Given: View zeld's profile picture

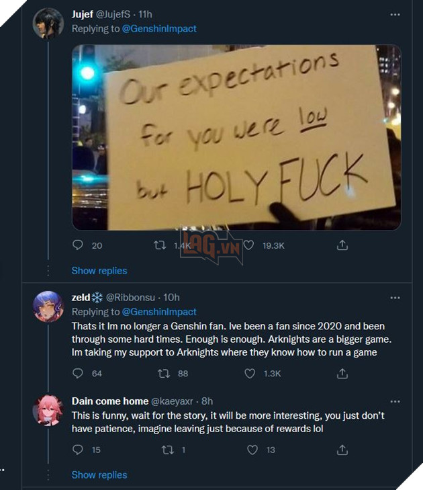Looking at the screenshot, I should (x=48, y=307).
